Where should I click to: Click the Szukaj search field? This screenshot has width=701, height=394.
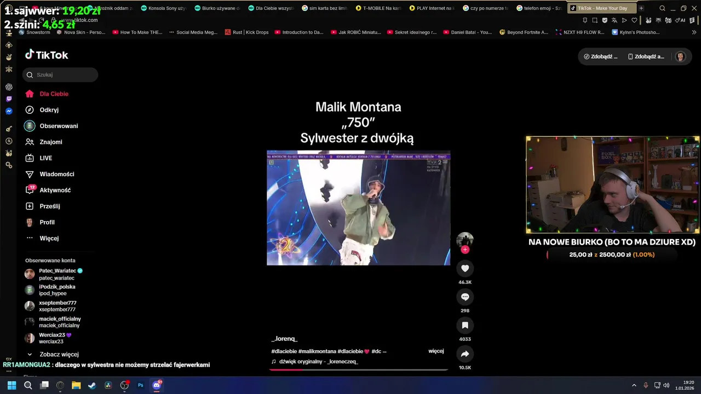[x=60, y=75]
